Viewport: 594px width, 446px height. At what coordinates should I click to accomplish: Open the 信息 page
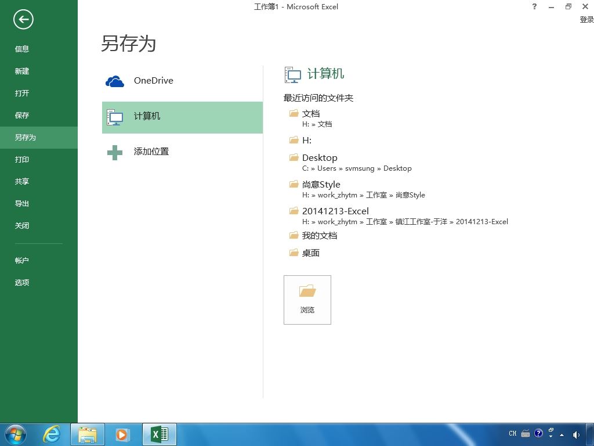(21, 49)
